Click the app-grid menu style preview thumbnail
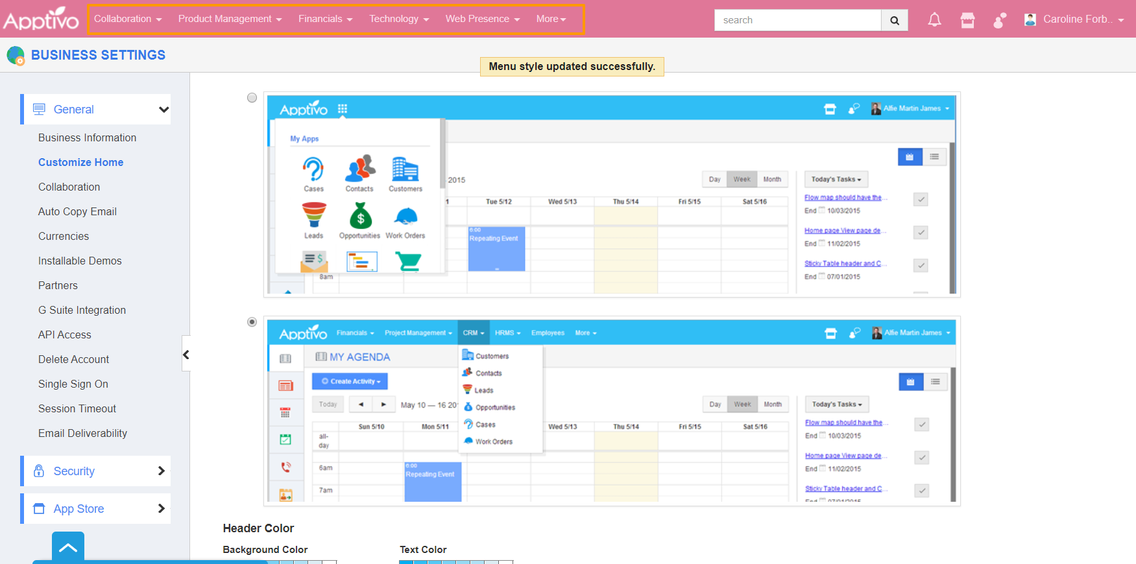 click(x=612, y=194)
